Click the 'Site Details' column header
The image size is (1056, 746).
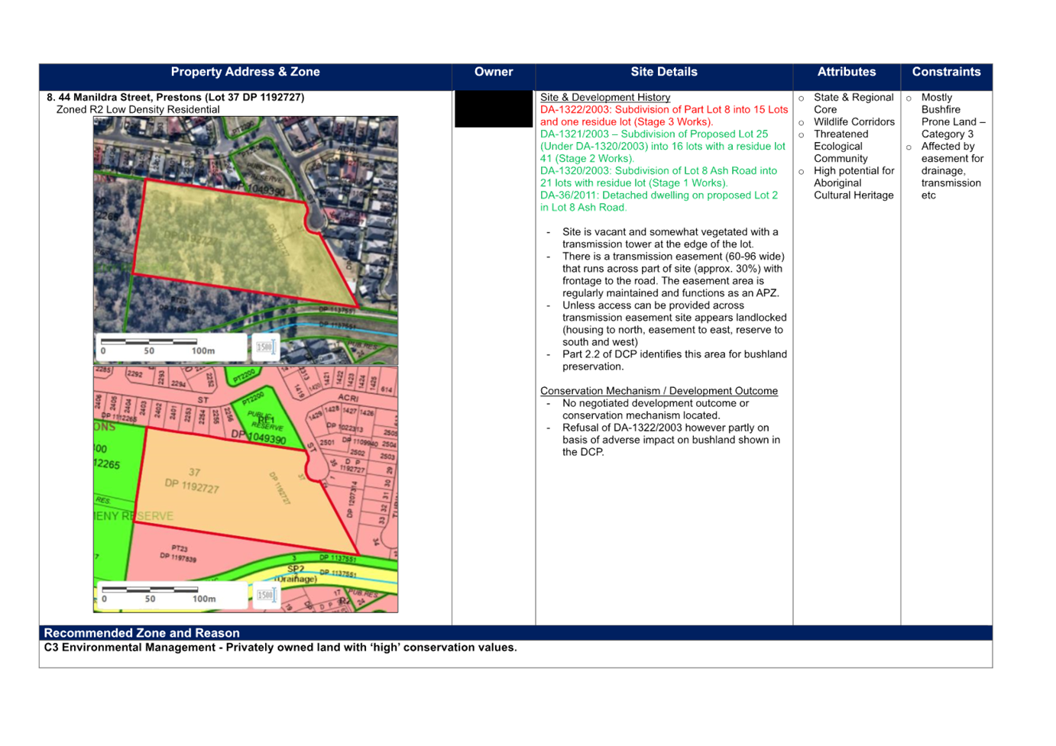(664, 72)
